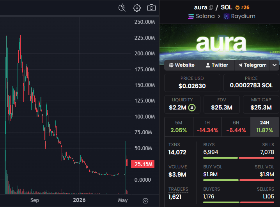This screenshot has width=280, height=207.
Task: Click the trending flame #26 badge
Action: tap(242, 7)
